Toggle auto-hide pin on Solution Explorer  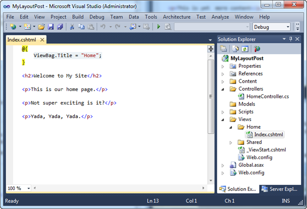pos(291,39)
